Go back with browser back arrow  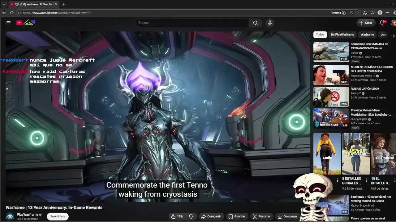(x=4, y=13)
